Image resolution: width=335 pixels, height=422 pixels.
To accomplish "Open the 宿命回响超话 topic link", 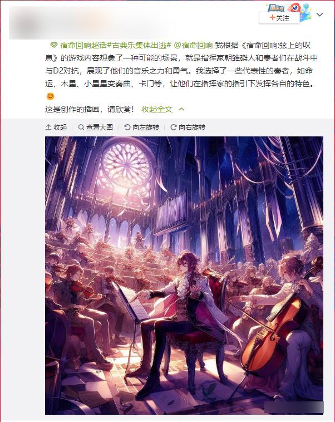I will (x=83, y=45).
